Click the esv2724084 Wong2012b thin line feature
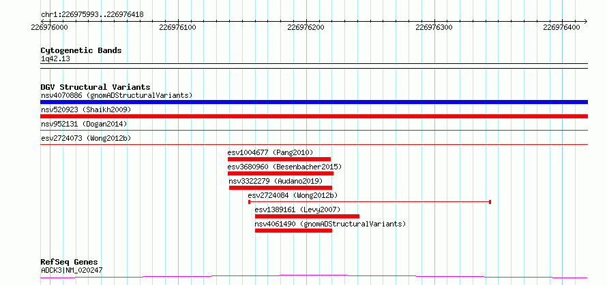 370,202
